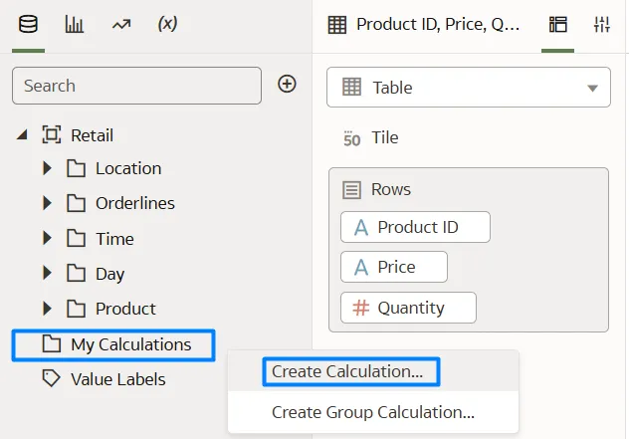The image size is (629, 439).
Task: Click the add plus icon beside Search
Action: coord(287,85)
